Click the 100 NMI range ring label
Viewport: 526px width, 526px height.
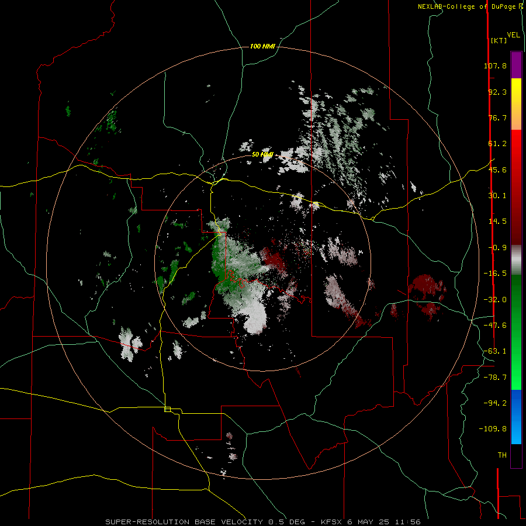pos(262,46)
